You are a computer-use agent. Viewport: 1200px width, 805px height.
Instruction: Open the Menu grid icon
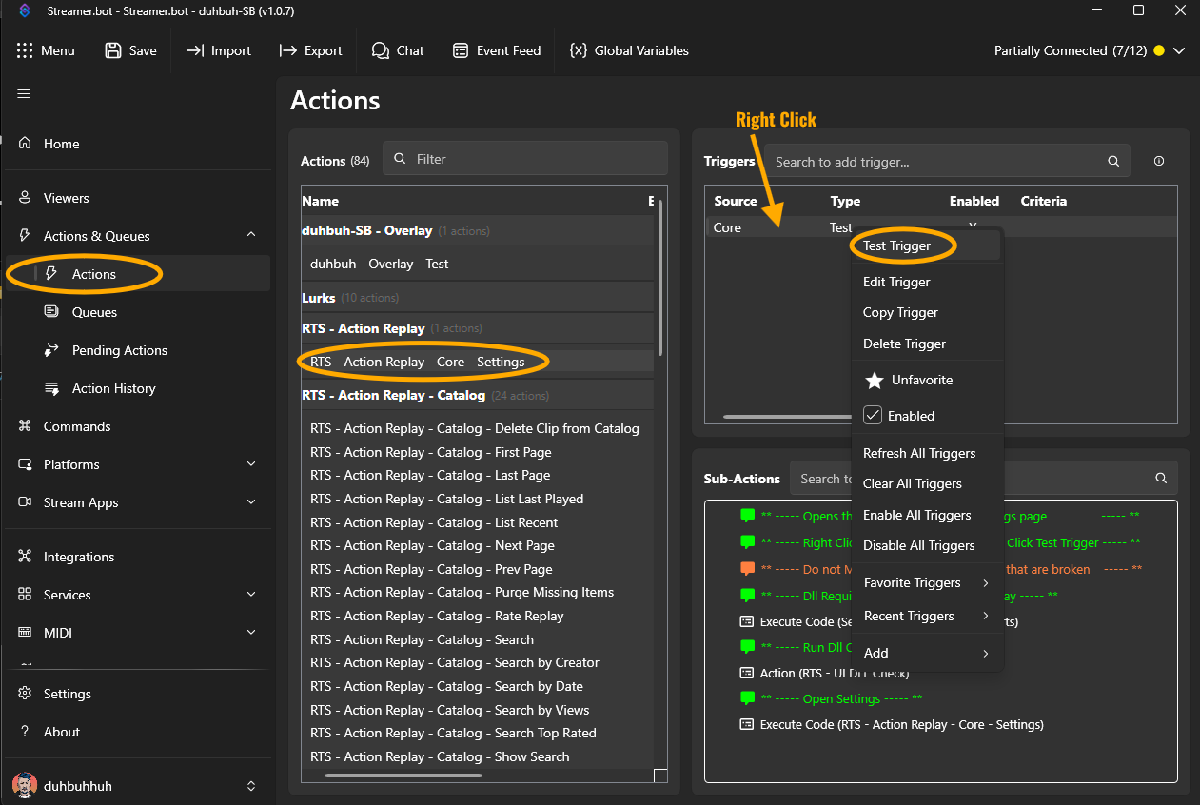(x=25, y=50)
